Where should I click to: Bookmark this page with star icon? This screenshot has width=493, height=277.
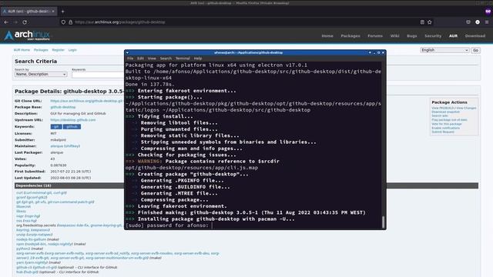point(430,22)
